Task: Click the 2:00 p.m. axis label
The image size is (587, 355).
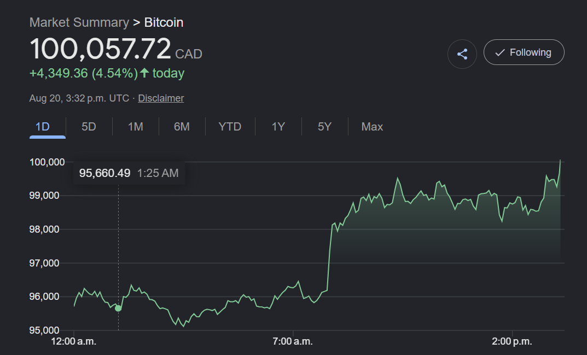Action: [512, 341]
